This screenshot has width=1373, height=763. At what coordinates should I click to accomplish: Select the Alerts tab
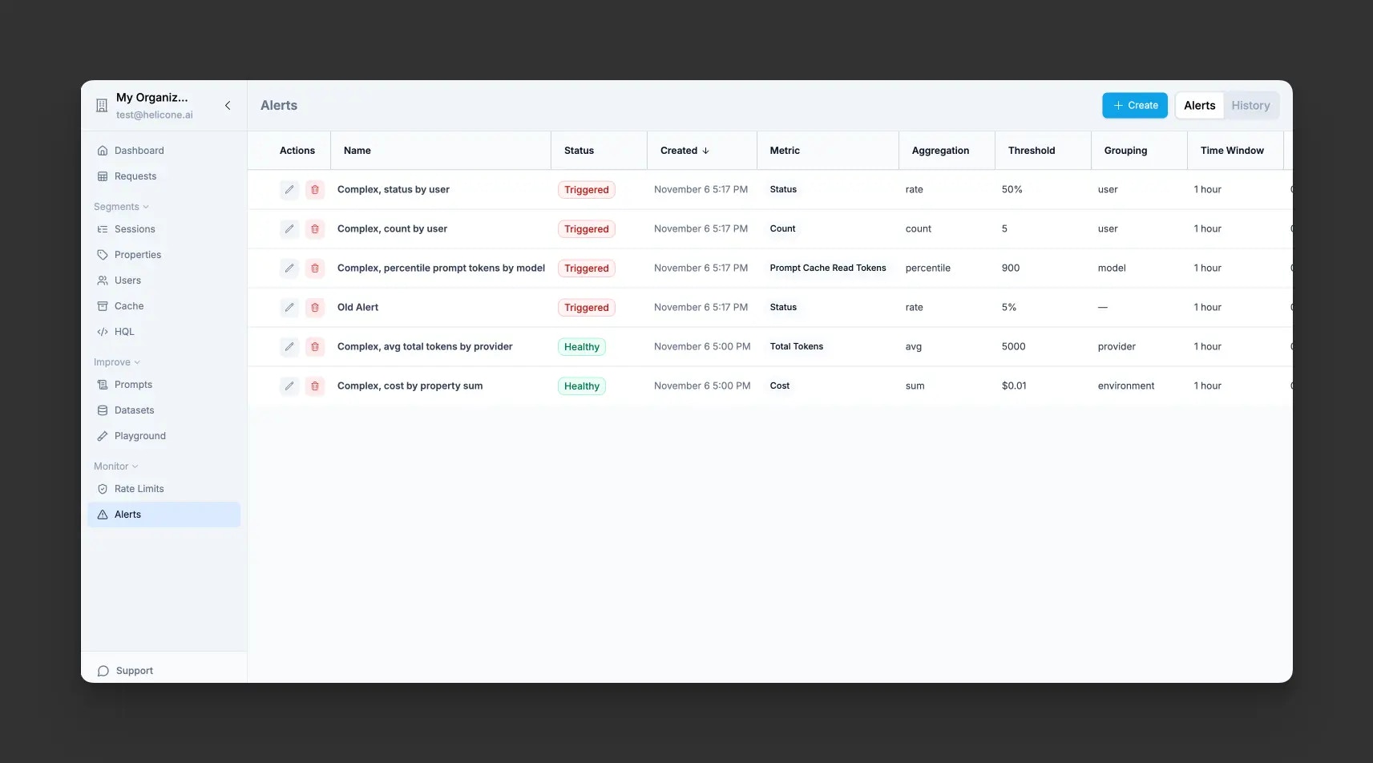(1198, 105)
